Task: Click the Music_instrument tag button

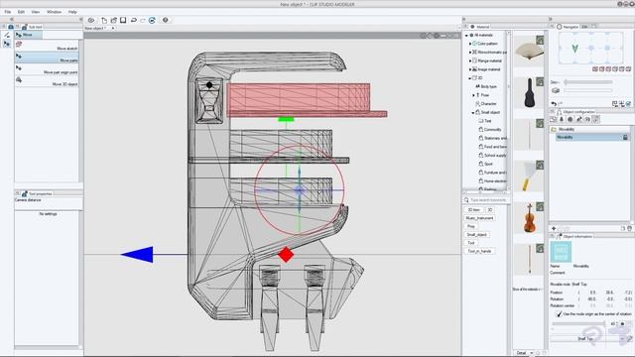Action: (x=479, y=218)
